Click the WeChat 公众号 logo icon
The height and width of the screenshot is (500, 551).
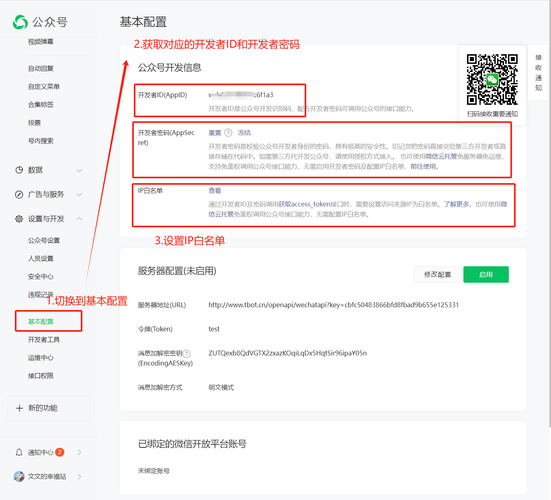[x=20, y=22]
